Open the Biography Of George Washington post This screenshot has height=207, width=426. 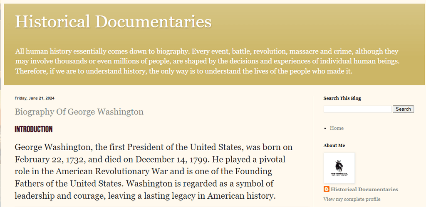pyautogui.click(x=79, y=112)
